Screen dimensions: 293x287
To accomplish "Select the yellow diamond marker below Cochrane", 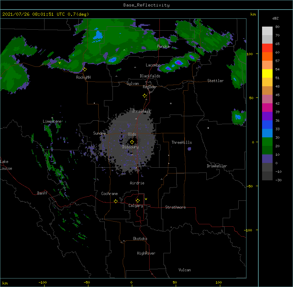I will [116, 201].
